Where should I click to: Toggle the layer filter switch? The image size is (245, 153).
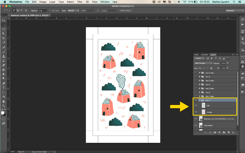228,58
